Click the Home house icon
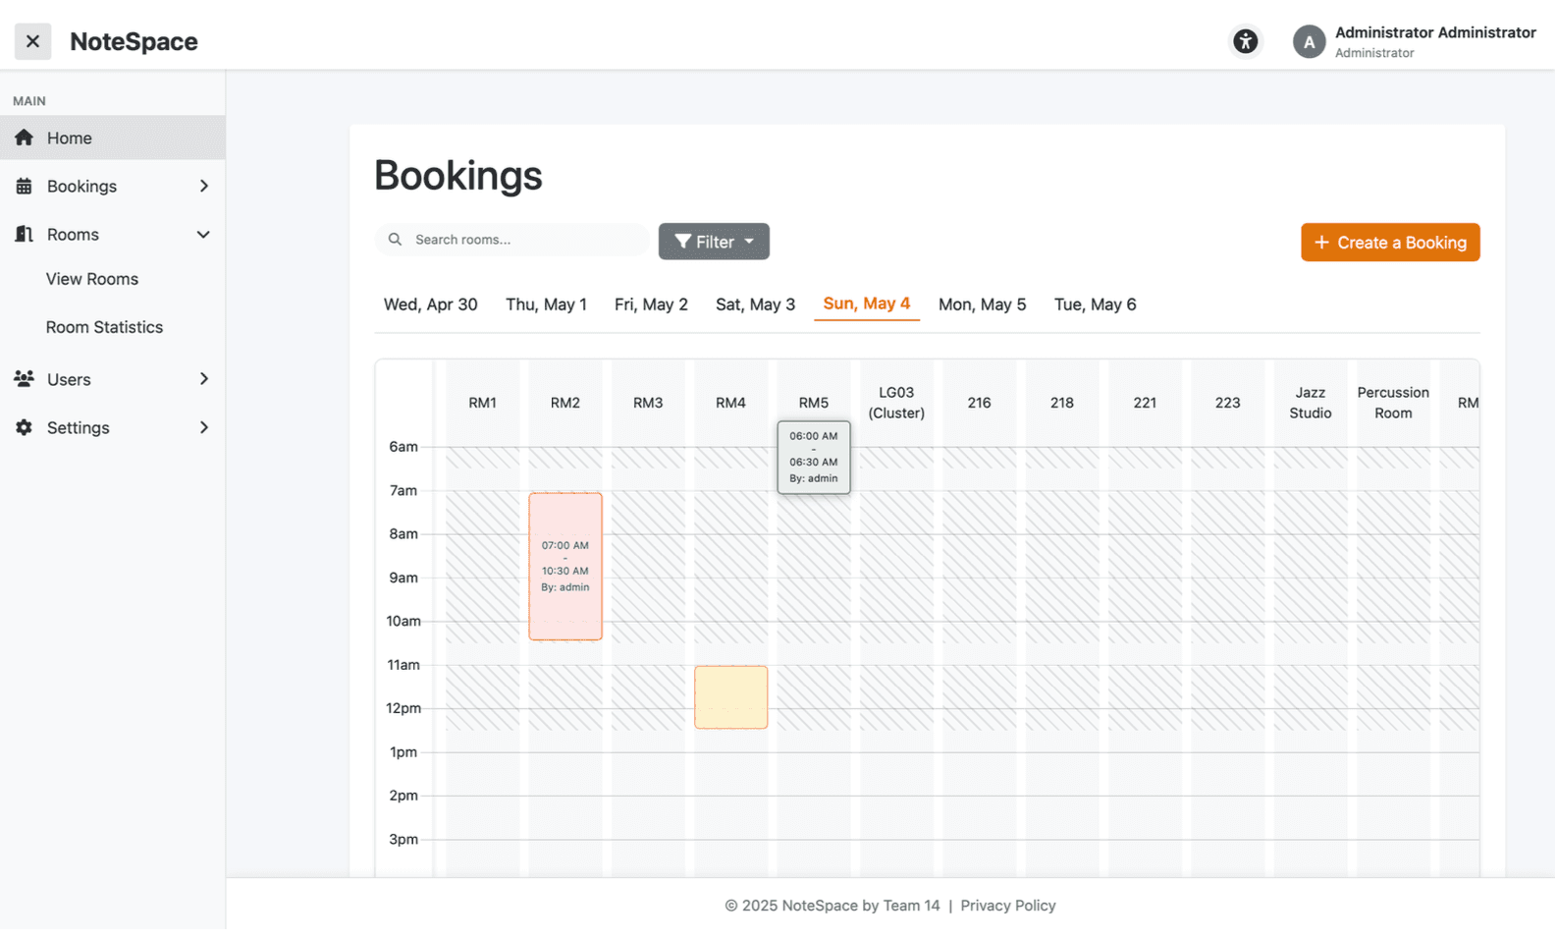Screen dimensions: 1557x939 (x=25, y=138)
